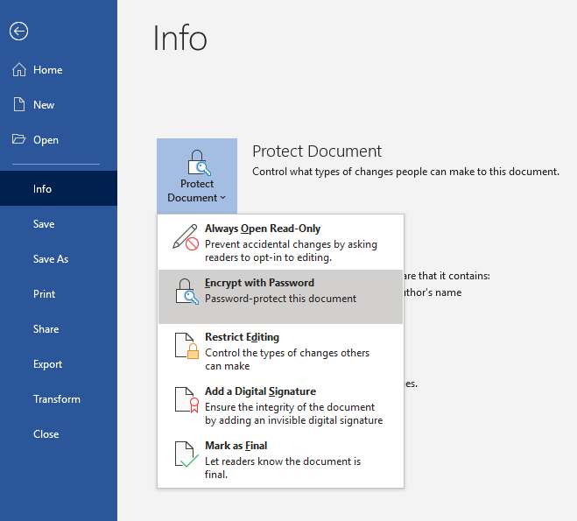Click 'Ensure the integrity of the document' text
Screen dimensions: 577x521
(293, 413)
